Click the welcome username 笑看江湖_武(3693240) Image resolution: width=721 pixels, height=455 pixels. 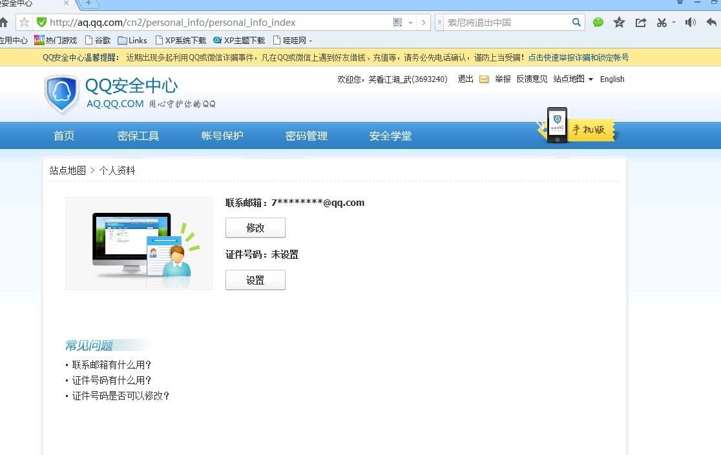coord(408,79)
